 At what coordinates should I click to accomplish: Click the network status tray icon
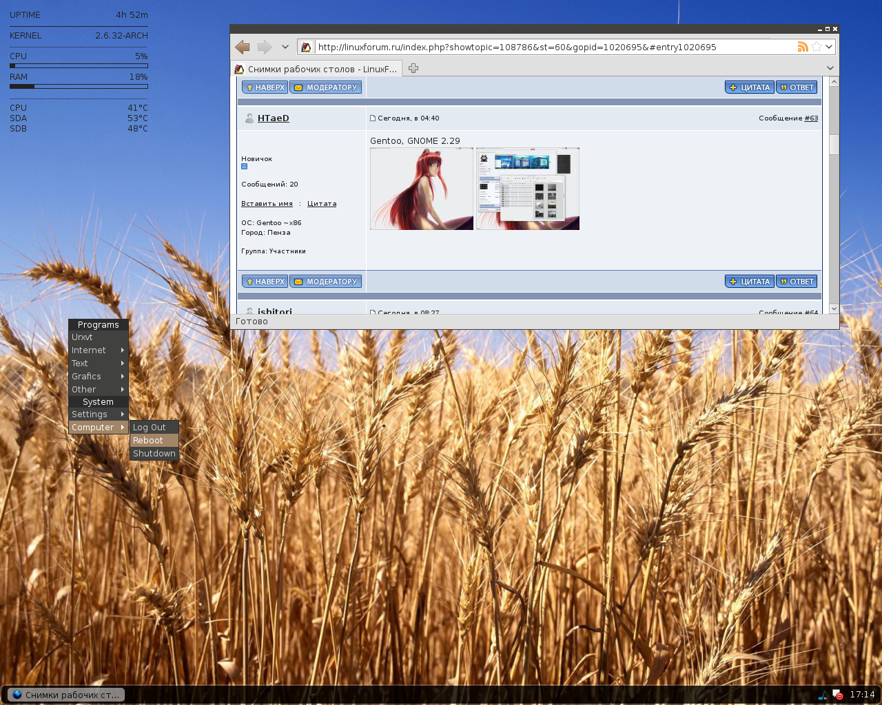[837, 695]
